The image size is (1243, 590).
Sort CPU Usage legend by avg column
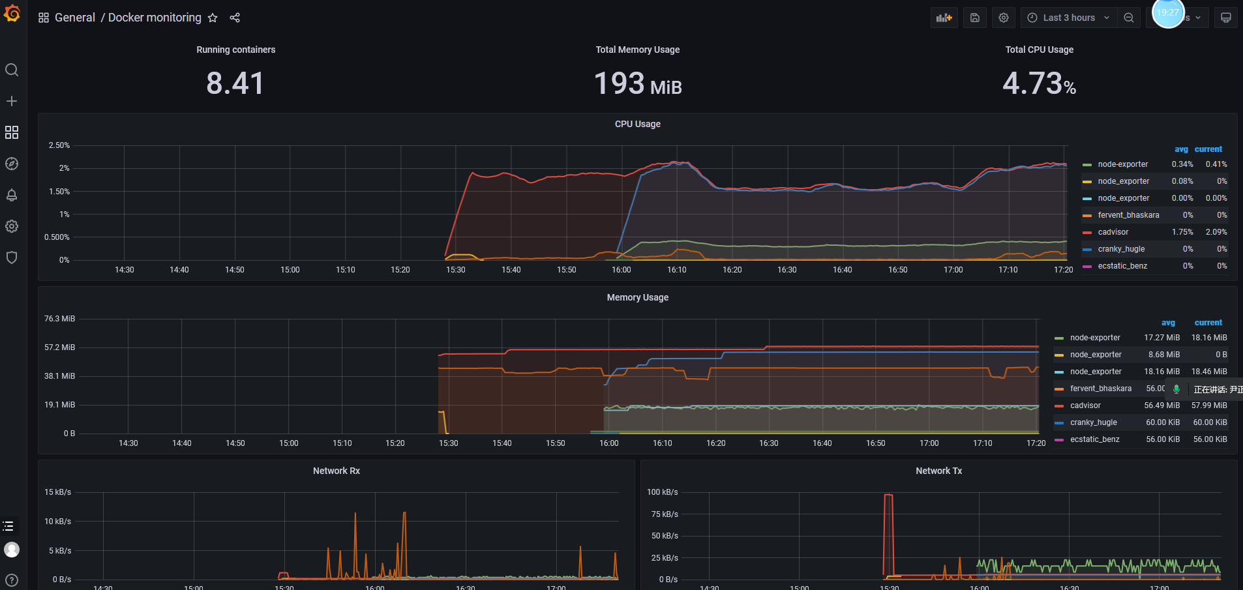pos(1181,149)
